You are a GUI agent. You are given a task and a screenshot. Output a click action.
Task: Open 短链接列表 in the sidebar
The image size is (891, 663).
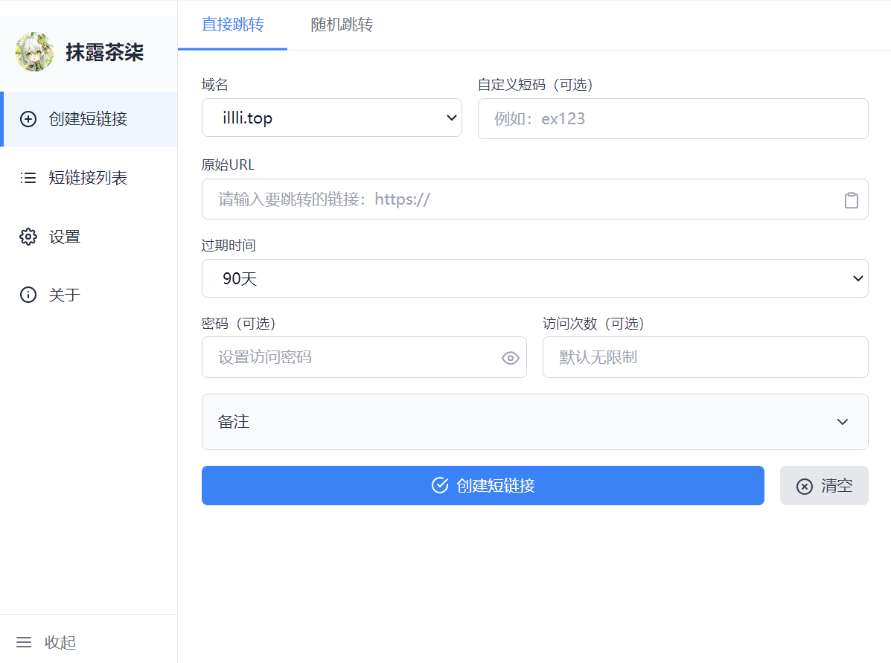[89, 178]
